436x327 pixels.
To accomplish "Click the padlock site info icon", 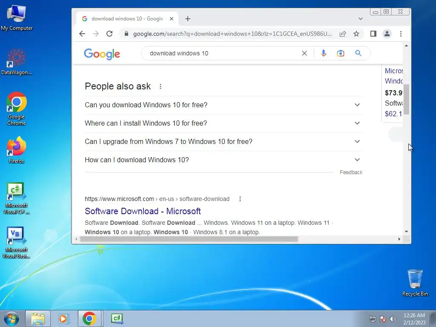I will tap(126, 34).
